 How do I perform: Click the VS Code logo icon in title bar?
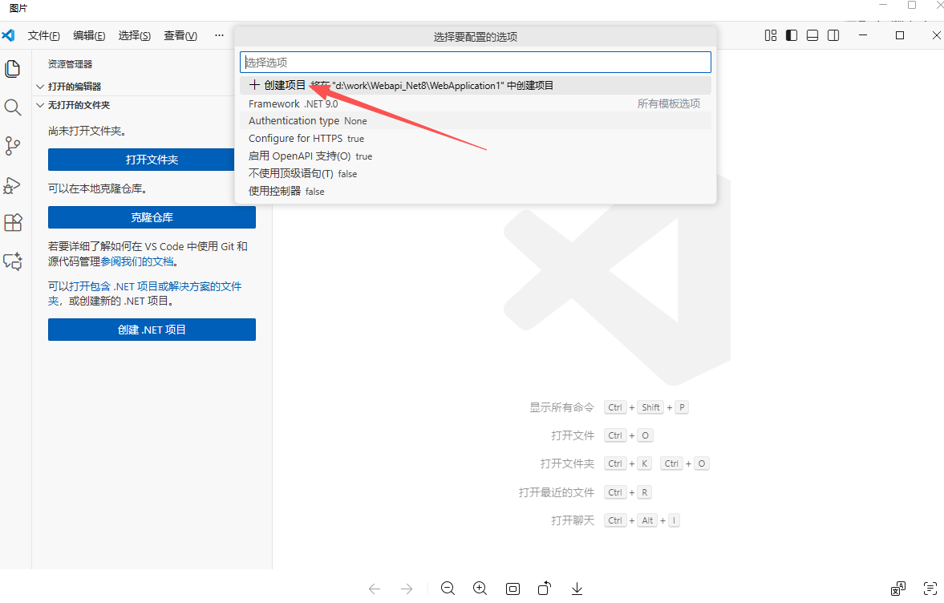[x=9, y=35]
